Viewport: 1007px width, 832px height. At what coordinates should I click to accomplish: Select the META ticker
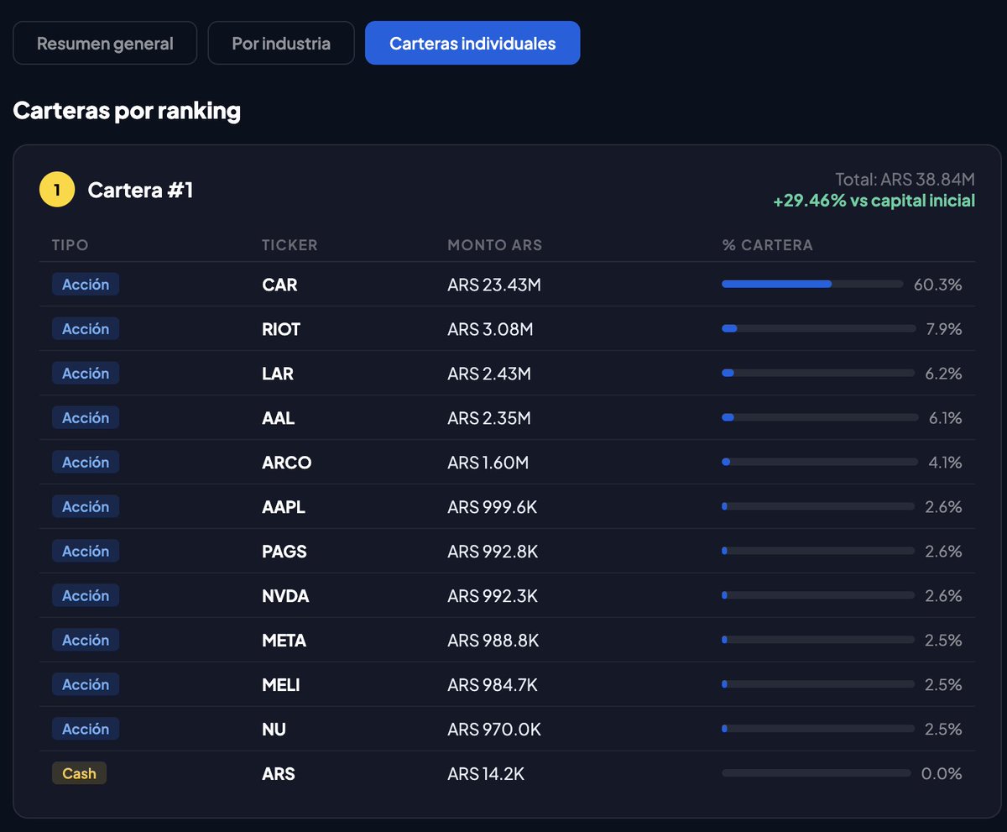click(284, 641)
